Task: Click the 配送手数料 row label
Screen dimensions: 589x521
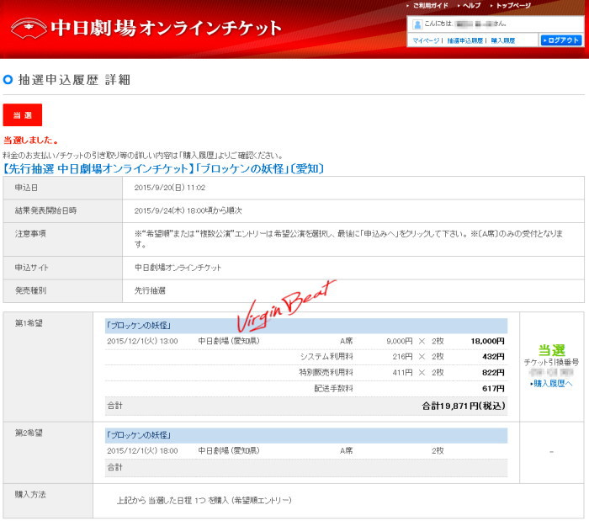Action: [333, 388]
